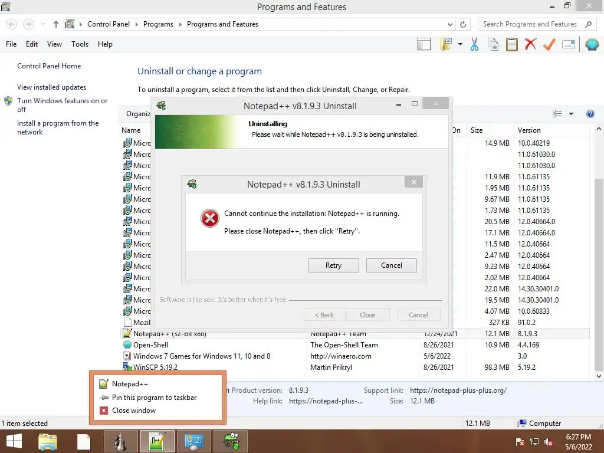The height and width of the screenshot is (453, 604).
Task: Open File Explorer from the taskbar
Action: (48, 441)
